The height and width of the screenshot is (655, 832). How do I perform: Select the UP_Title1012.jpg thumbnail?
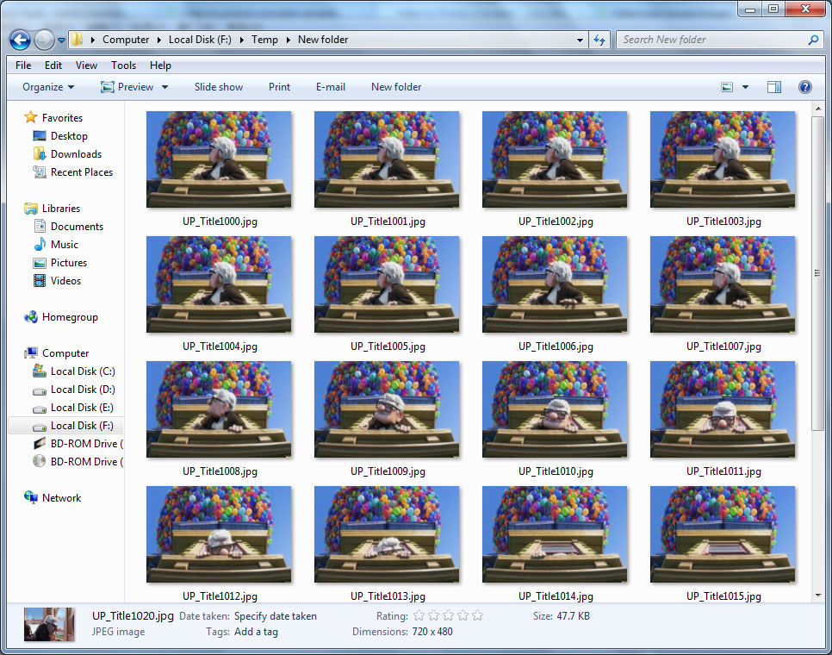pos(219,534)
